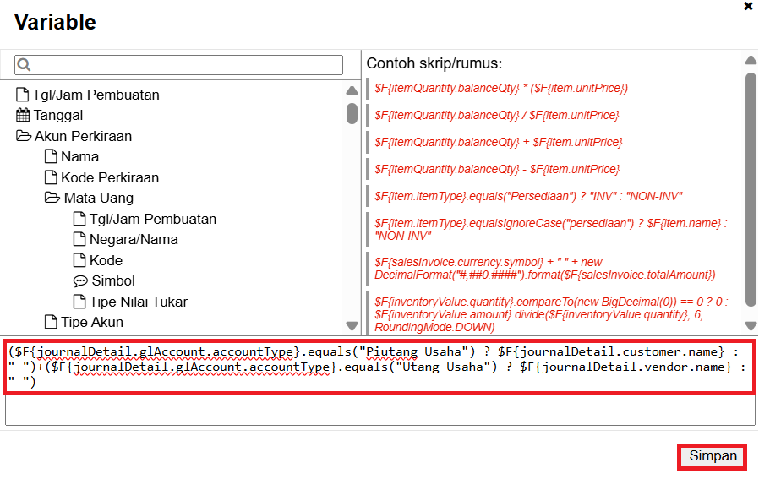Collapse the Akun Perkiraan folder
The image size is (759, 479).
[x=23, y=137]
